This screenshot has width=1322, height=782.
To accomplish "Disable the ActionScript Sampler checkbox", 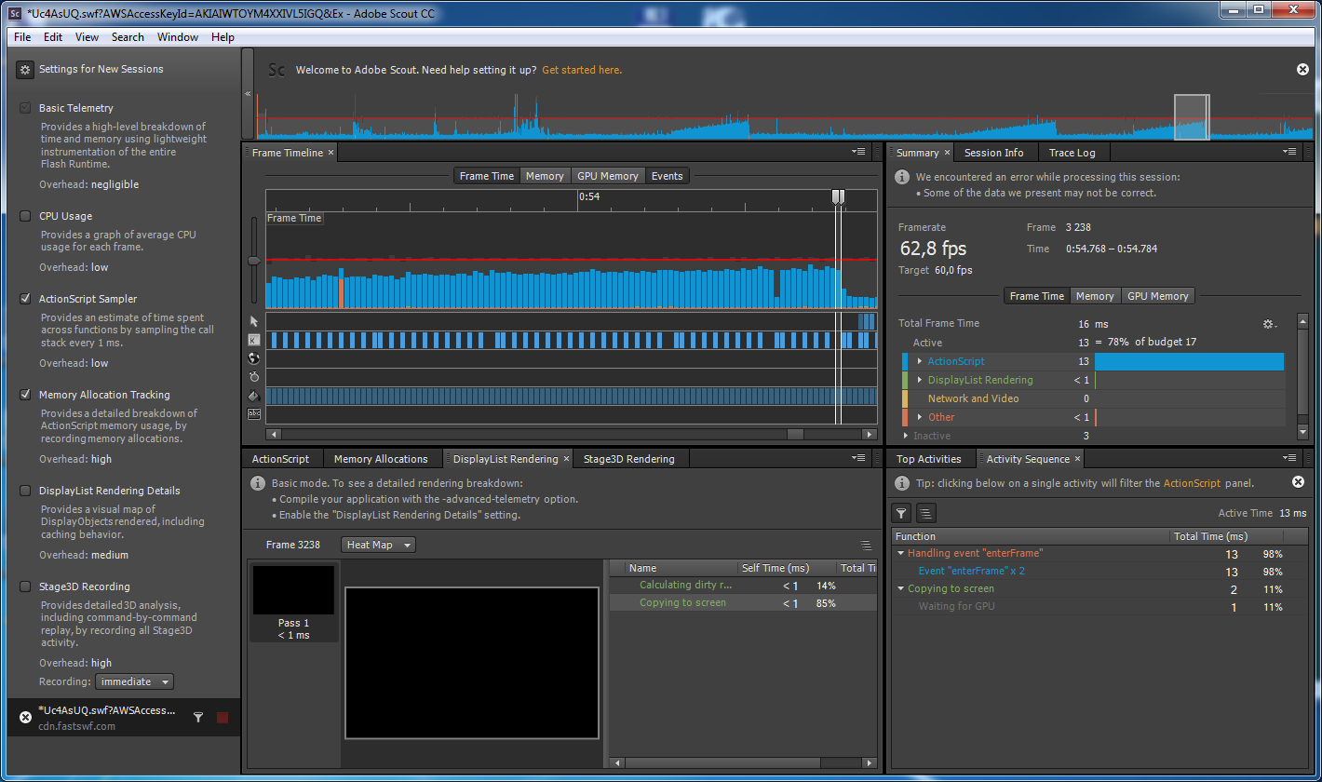I will point(25,299).
